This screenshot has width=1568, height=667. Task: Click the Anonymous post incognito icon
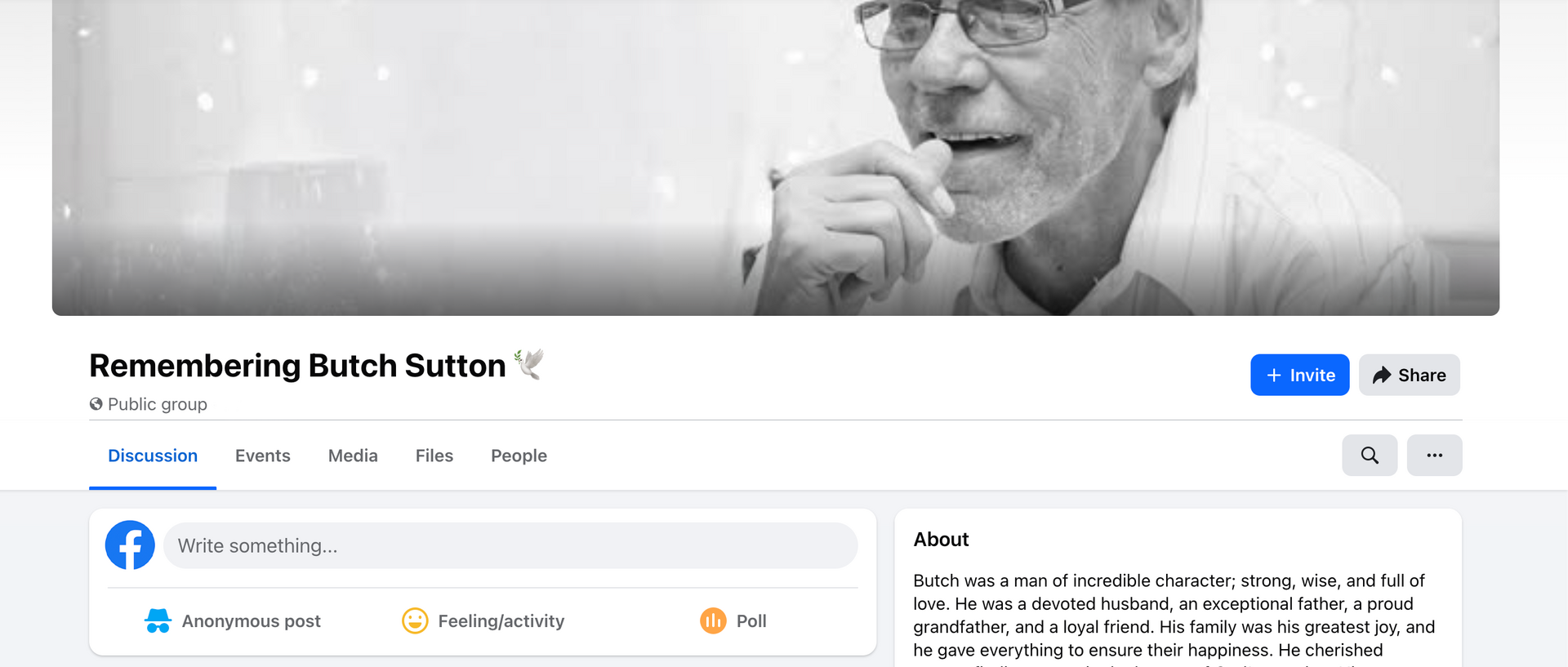click(158, 621)
